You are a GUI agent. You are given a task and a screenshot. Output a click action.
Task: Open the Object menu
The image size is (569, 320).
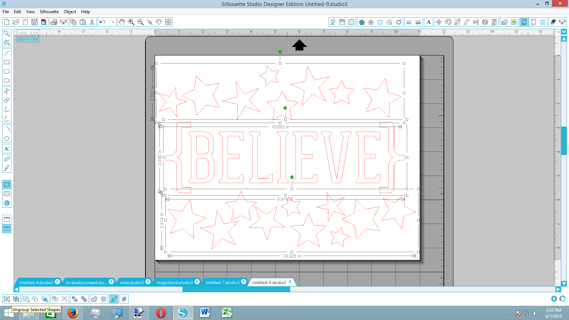pyautogui.click(x=70, y=12)
